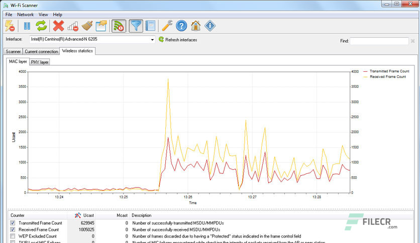420x243 pixels.
Task: Open the File menu
Action: 9,15
